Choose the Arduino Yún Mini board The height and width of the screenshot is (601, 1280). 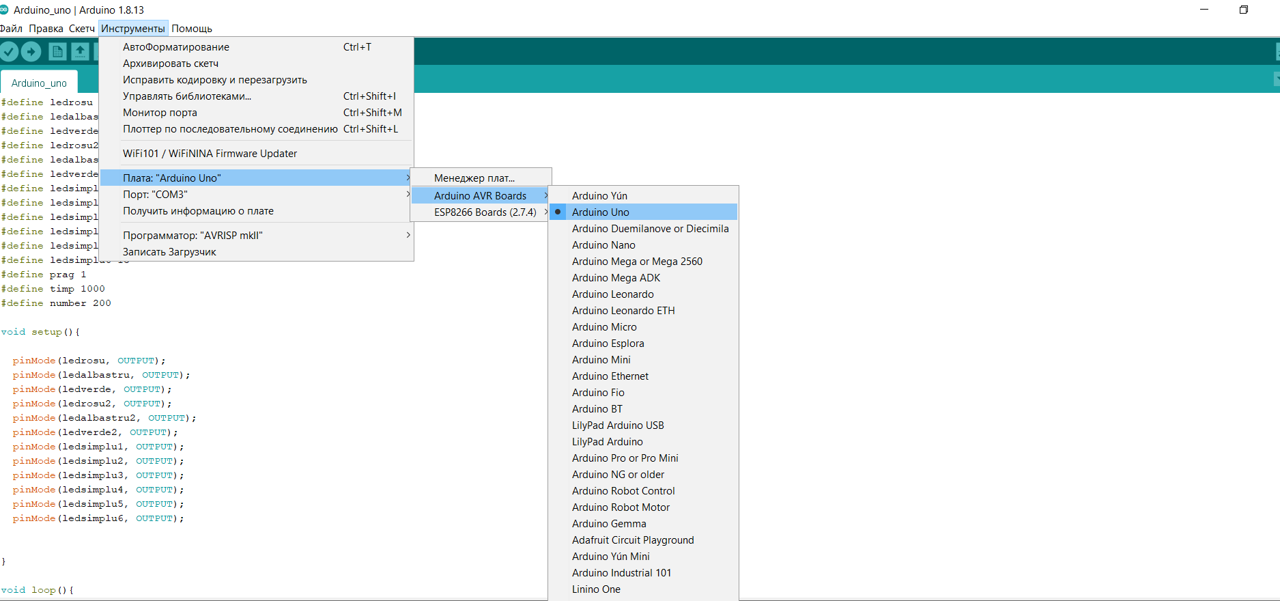643,557
